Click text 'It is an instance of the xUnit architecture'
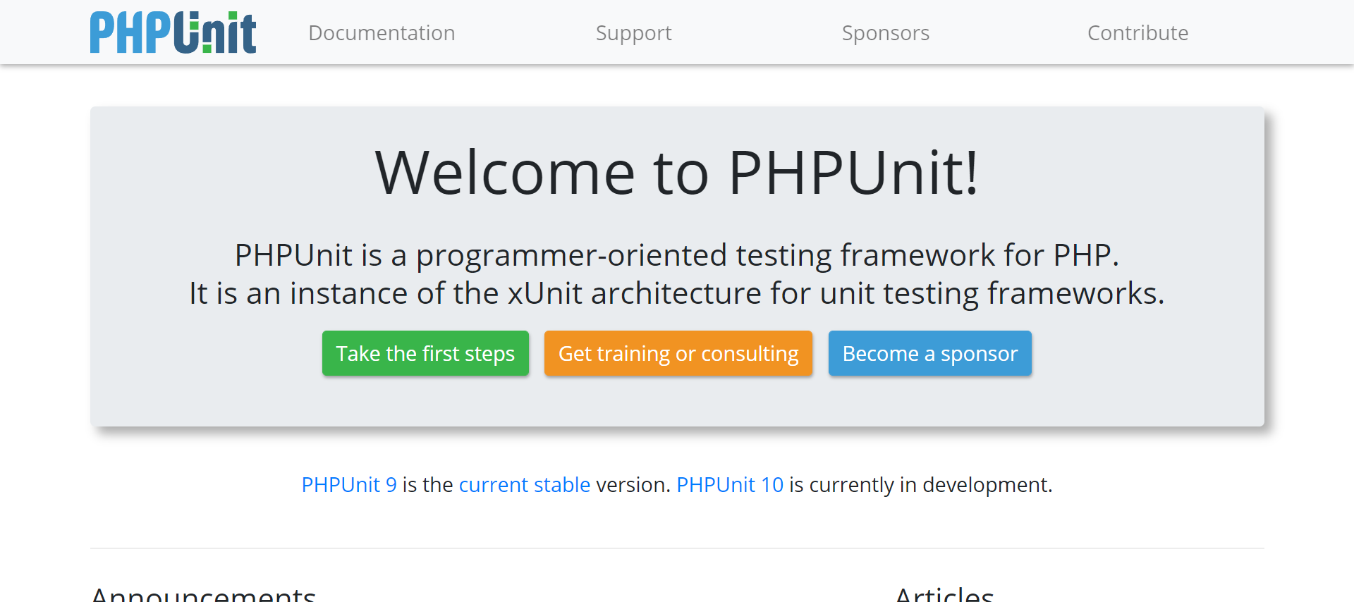1354x602 pixels. (475, 293)
